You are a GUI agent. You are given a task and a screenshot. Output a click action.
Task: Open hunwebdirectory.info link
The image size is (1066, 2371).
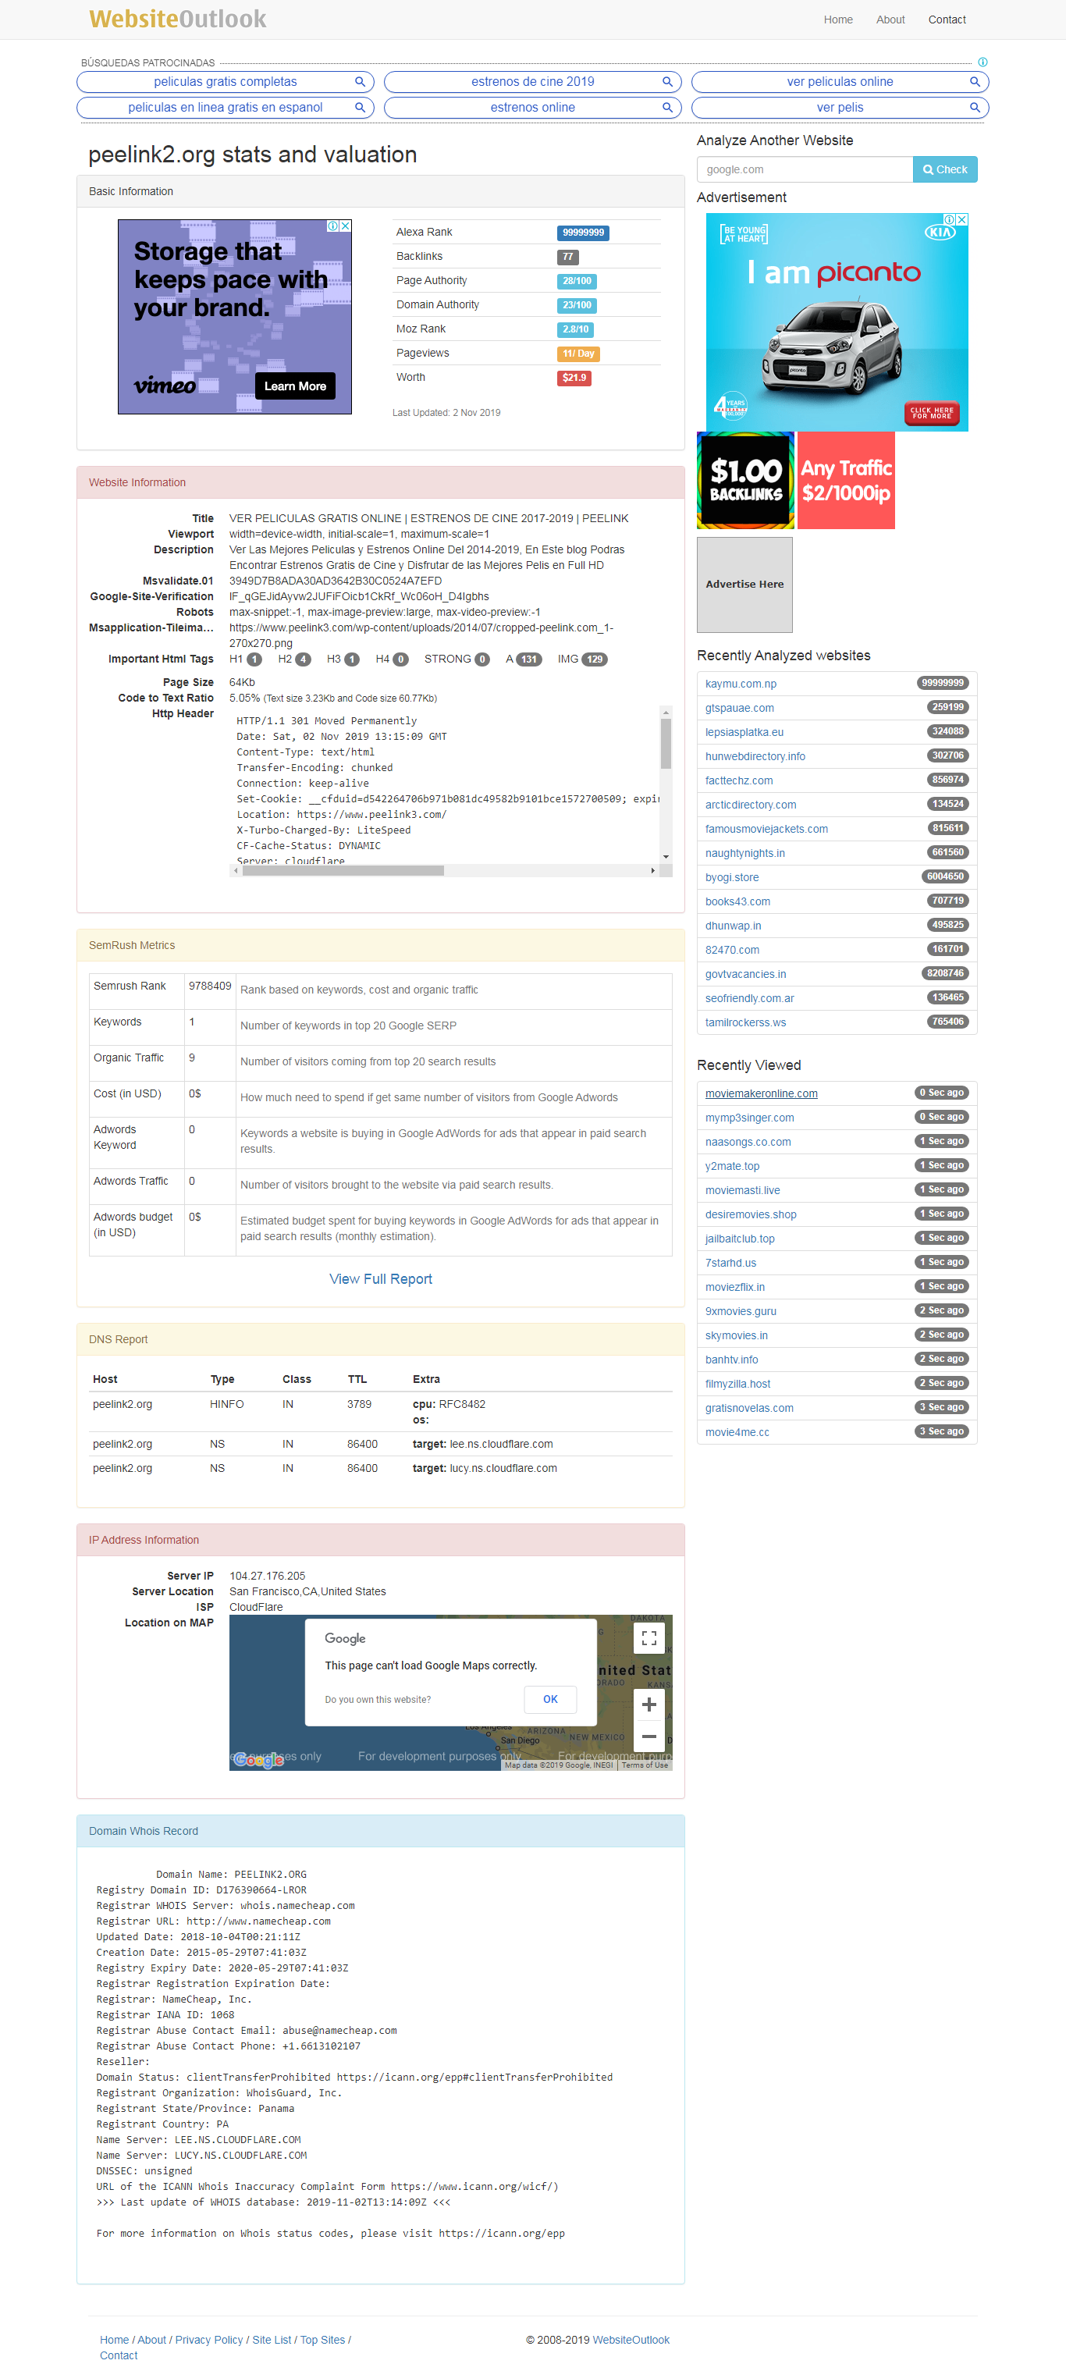(x=755, y=756)
